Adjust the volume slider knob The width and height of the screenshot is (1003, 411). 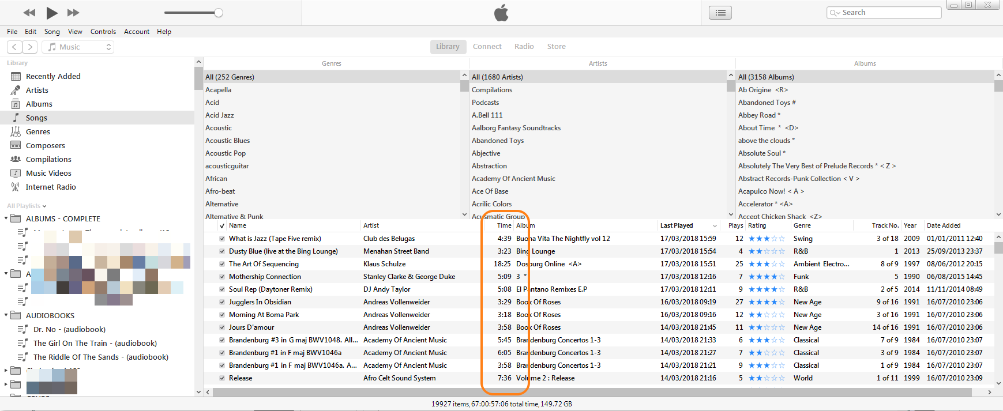[219, 13]
